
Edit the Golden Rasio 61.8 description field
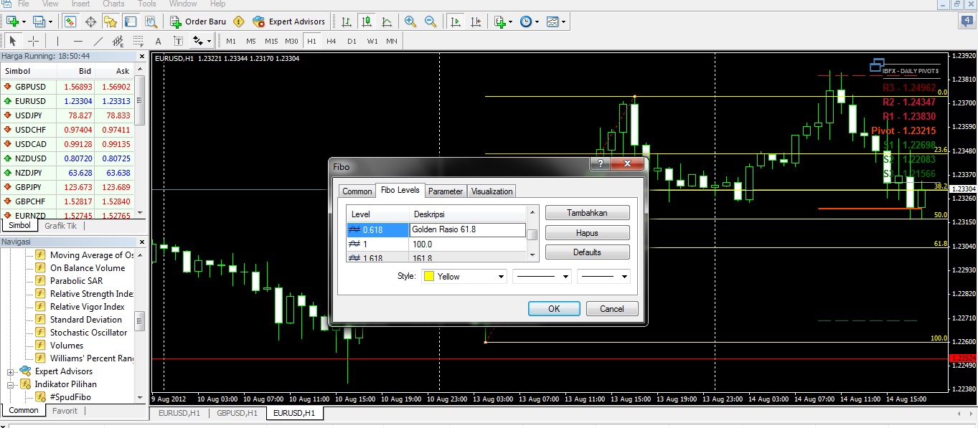pos(468,230)
